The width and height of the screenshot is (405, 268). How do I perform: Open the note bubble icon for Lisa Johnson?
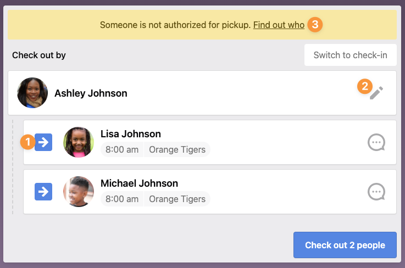point(376,142)
